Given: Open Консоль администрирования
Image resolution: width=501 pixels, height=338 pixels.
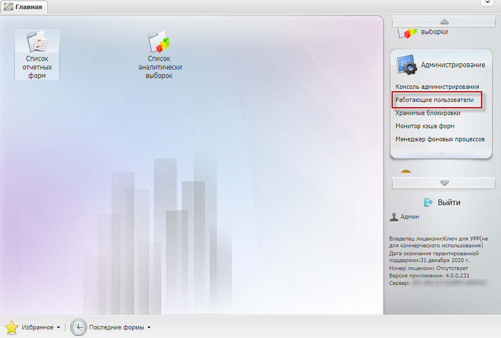Looking at the screenshot, I should pyautogui.click(x=437, y=87).
